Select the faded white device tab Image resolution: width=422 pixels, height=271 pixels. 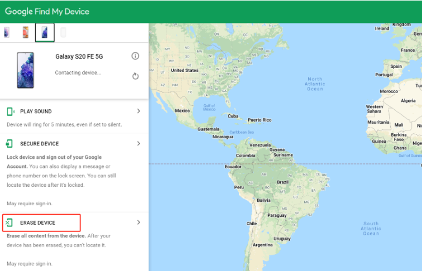point(63,32)
